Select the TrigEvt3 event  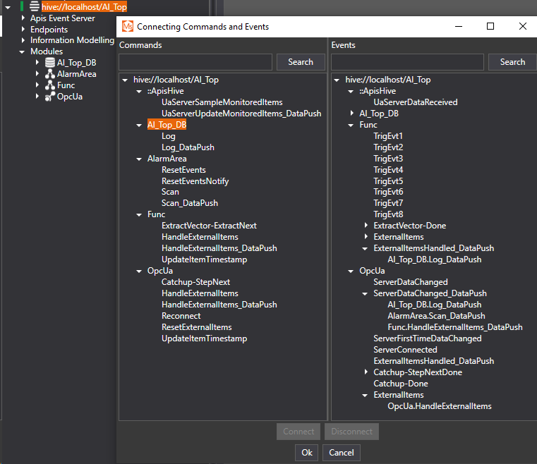point(388,159)
